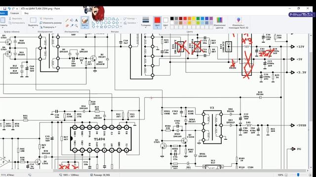
Task: Click the TL494 chip label on canvas
Action: point(99,139)
